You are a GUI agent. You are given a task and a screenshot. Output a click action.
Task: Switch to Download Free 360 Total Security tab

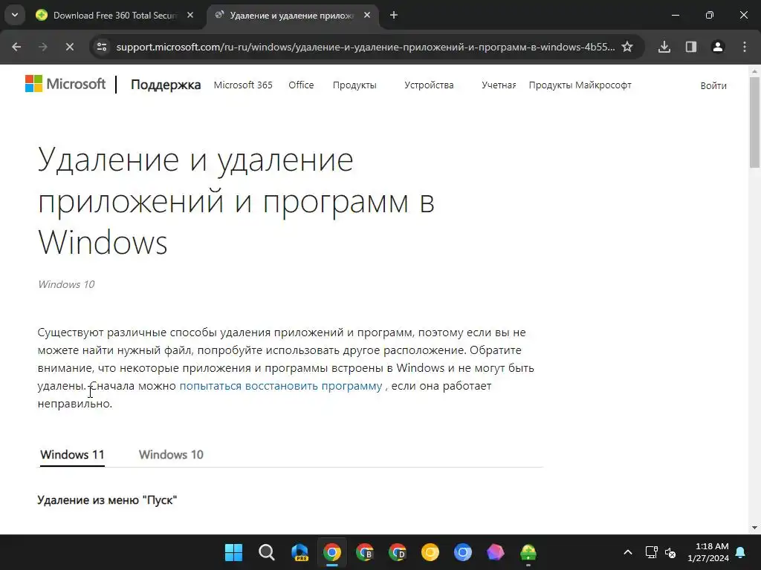pyautogui.click(x=115, y=16)
